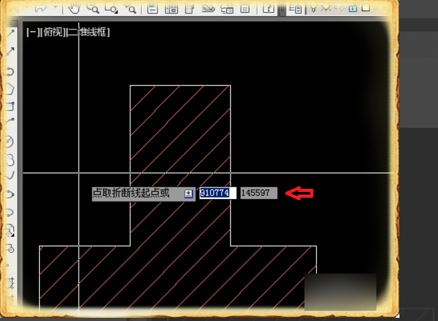
Task: Click the viewport [-] control label
Action: [x=33, y=32]
